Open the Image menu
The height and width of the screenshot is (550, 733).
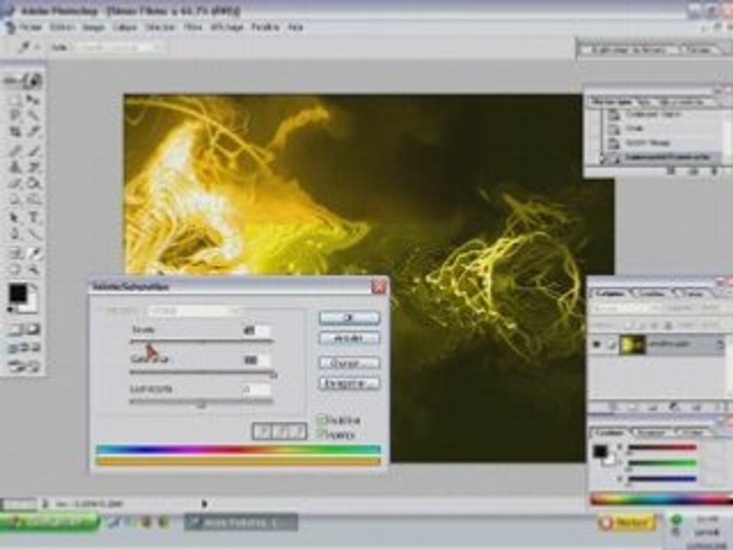click(x=93, y=27)
